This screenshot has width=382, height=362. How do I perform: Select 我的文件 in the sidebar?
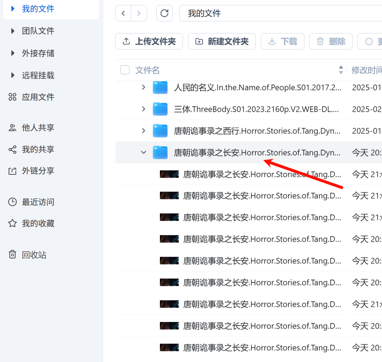(x=38, y=9)
